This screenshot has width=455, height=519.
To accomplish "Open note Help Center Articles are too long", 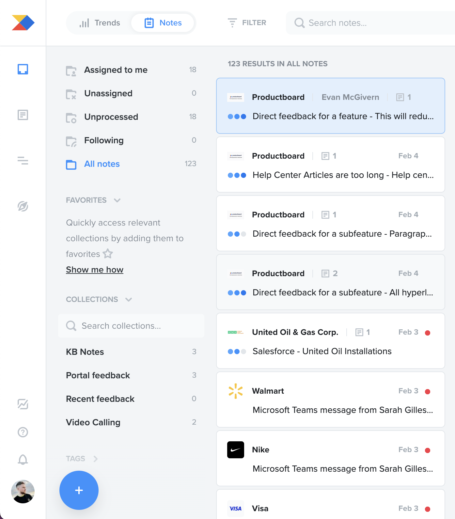I will click(331, 165).
